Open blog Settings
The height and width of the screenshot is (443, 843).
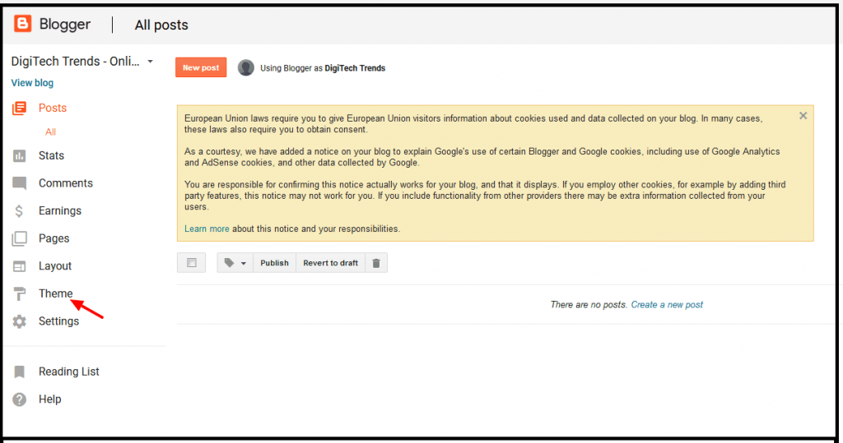pos(58,321)
